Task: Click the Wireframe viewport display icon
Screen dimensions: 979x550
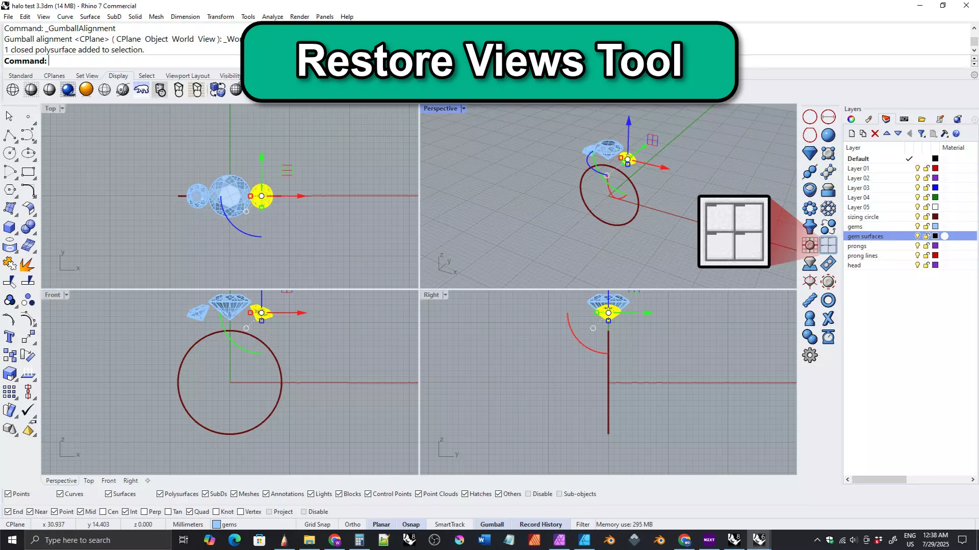Action: click(x=13, y=90)
